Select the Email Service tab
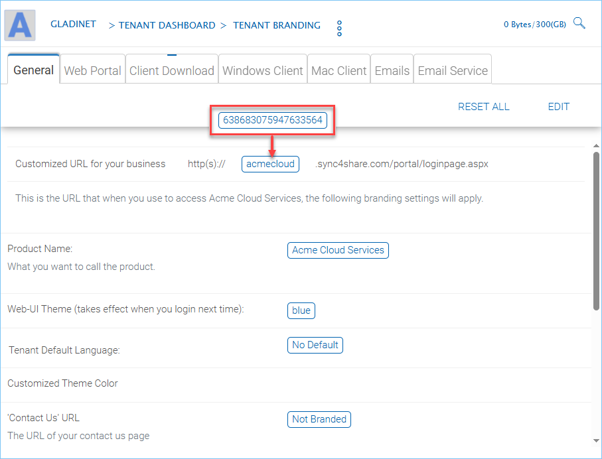The image size is (602, 459). tap(453, 70)
